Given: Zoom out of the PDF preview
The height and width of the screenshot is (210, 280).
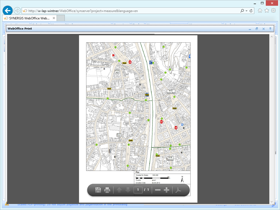Looking at the screenshot, I should [158, 190].
